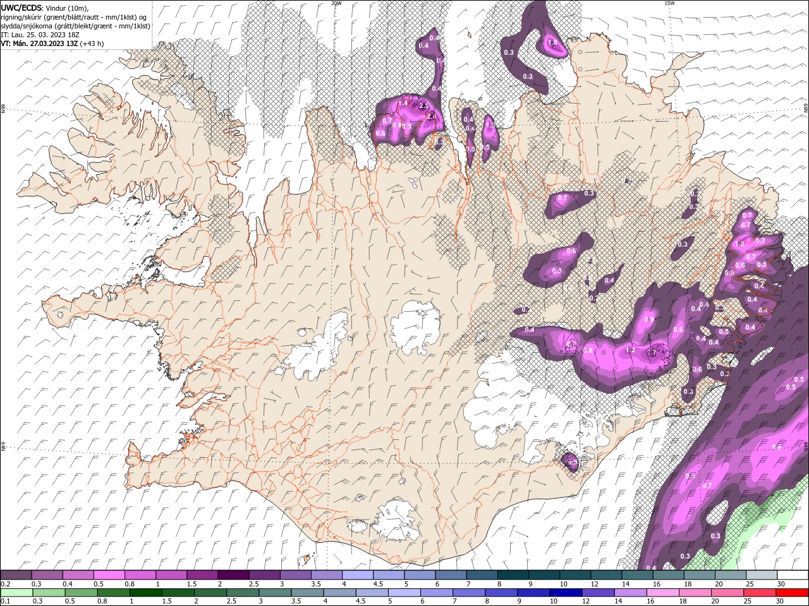Pick the snow legend swatch for 12–14 mm
This screenshot has width=809, height=606.
pyautogui.click(x=606, y=574)
